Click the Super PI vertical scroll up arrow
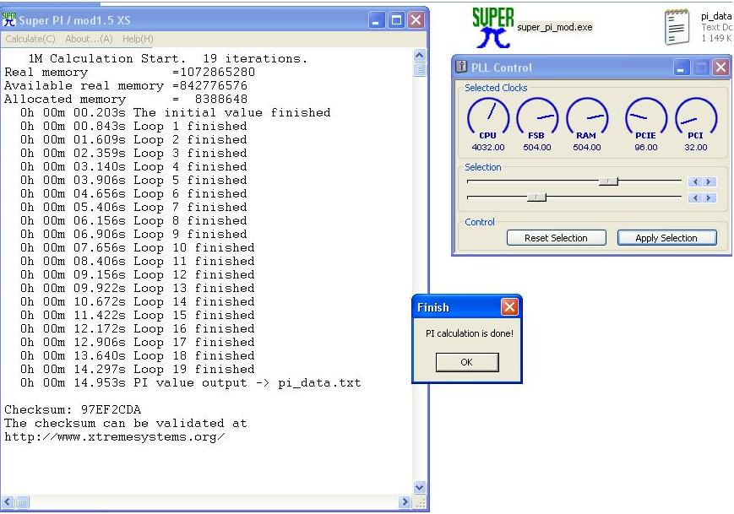 (420, 55)
